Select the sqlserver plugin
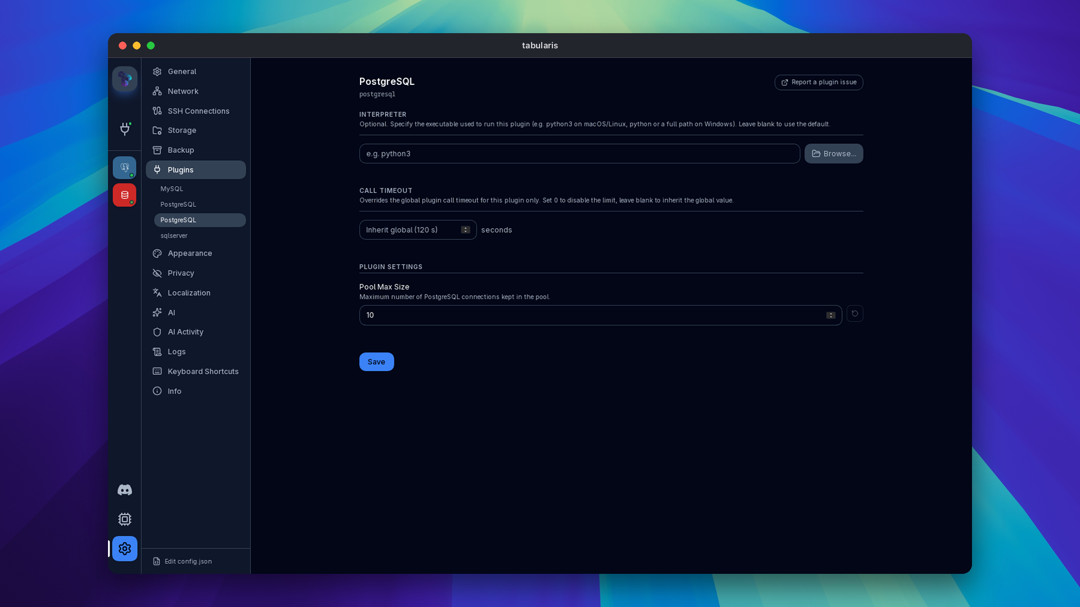 click(x=200, y=235)
